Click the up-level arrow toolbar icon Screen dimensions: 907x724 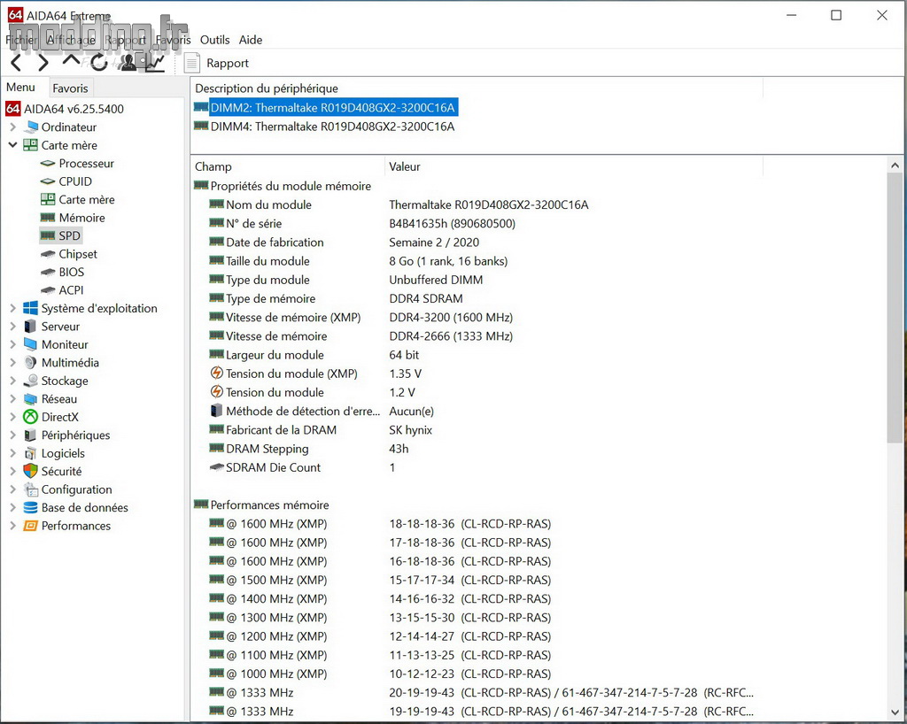point(71,60)
